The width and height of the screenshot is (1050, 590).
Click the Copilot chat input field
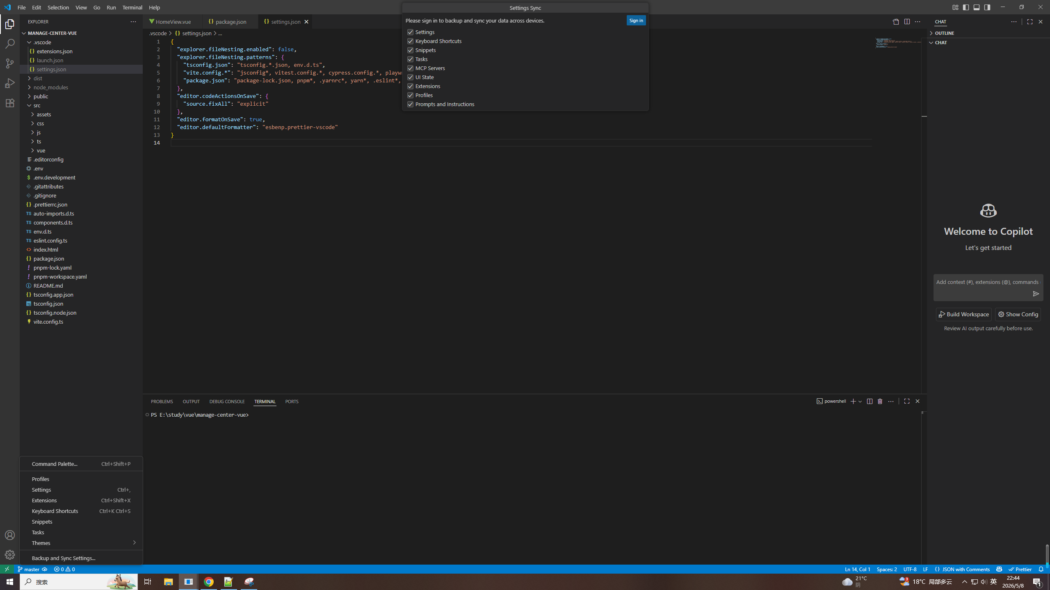click(988, 282)
